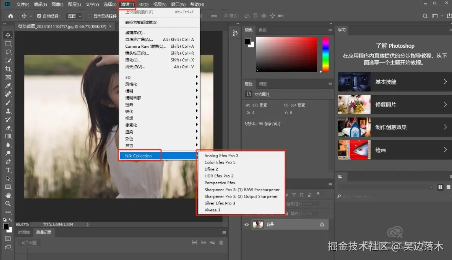Select the Lasso tool
Image resolution: width=452 pixels, height=260 pixels.
pos(8,52)
